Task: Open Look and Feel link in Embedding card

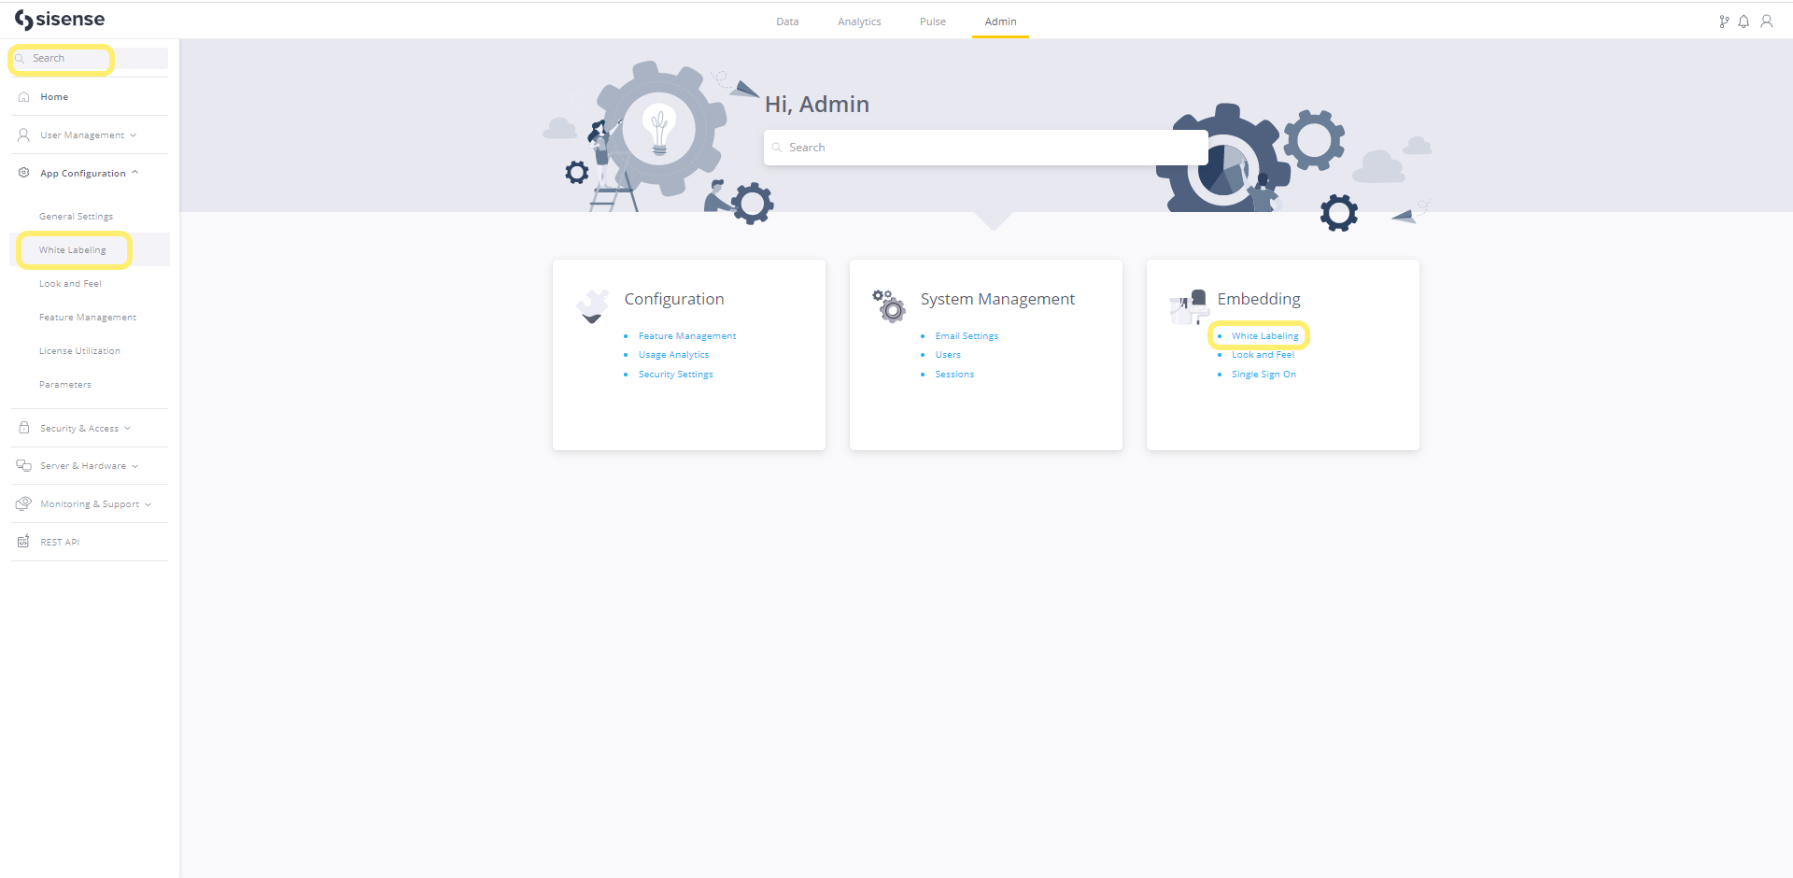Action: coord(1263,355)
